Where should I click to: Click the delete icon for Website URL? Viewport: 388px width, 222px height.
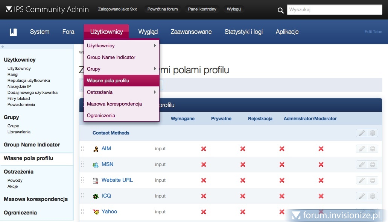pos(373,180)
